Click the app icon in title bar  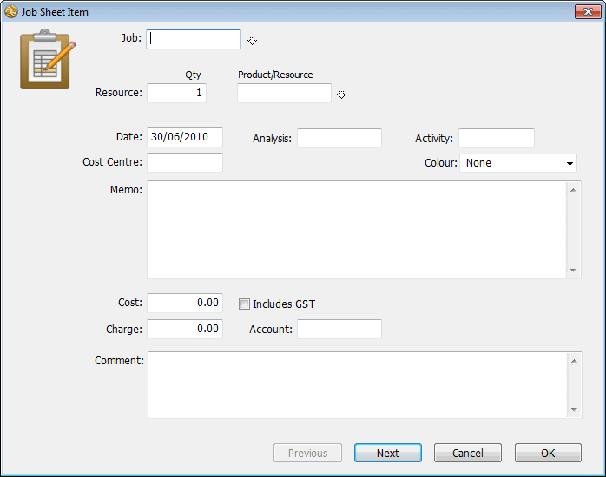(x=10, y=11)
